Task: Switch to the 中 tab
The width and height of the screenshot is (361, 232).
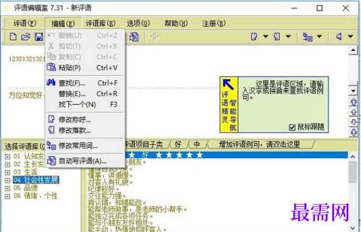Action: (x=197, y=144)
